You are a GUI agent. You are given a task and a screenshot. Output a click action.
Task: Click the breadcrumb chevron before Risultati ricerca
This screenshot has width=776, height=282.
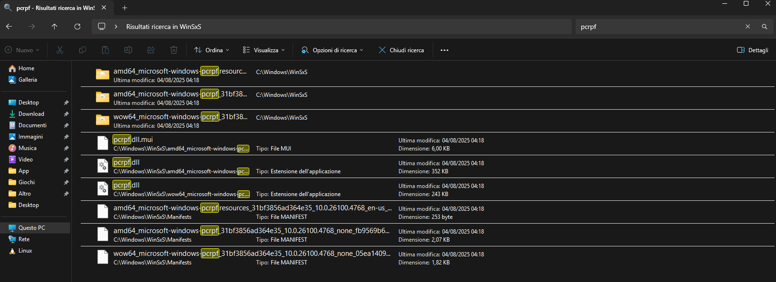pyautogui.click(x=116, y=27)
